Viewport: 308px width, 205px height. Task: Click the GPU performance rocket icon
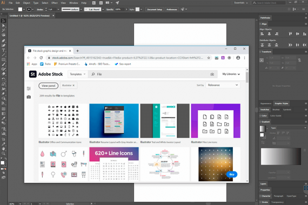pyautogui.click(x=117, y=3)
